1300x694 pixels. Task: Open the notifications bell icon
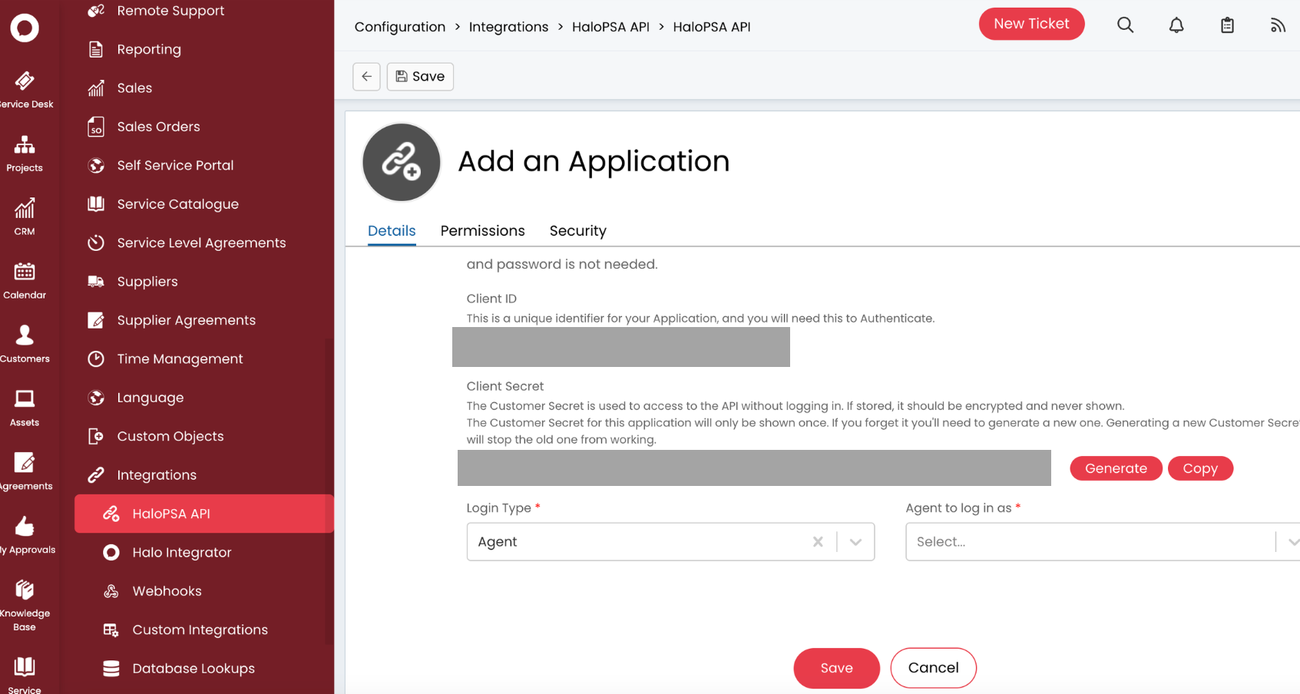1176,25
